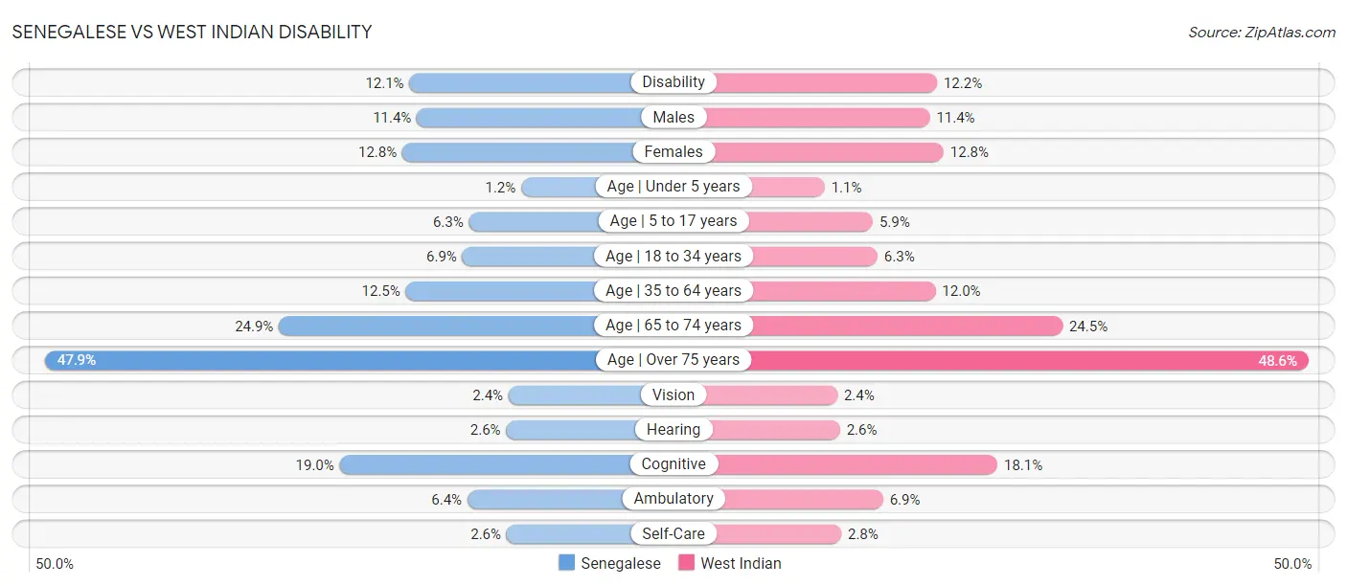The height and width of the screenshot is (586, 1347).
Task: Select the Ambulatory category label
Action: pos(673,499)
